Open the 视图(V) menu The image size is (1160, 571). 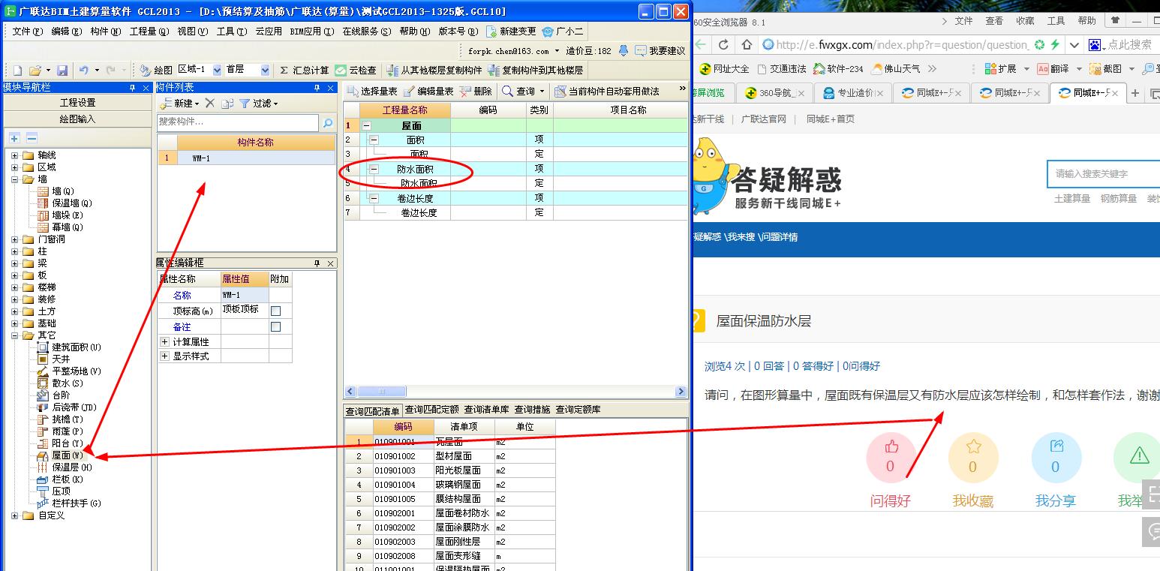[x=192, y=32]
